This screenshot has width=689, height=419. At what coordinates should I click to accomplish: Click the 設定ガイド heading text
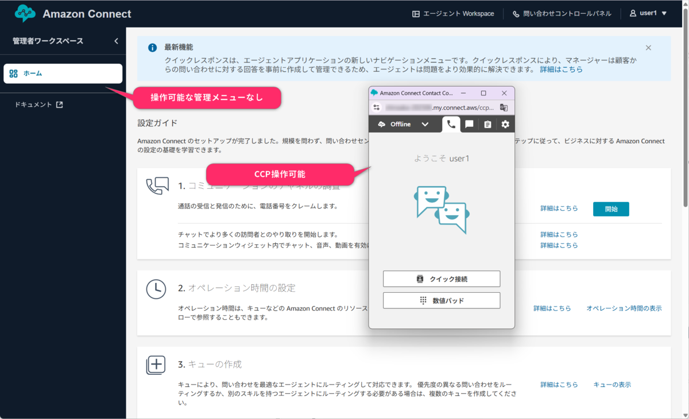pos(158,123)
